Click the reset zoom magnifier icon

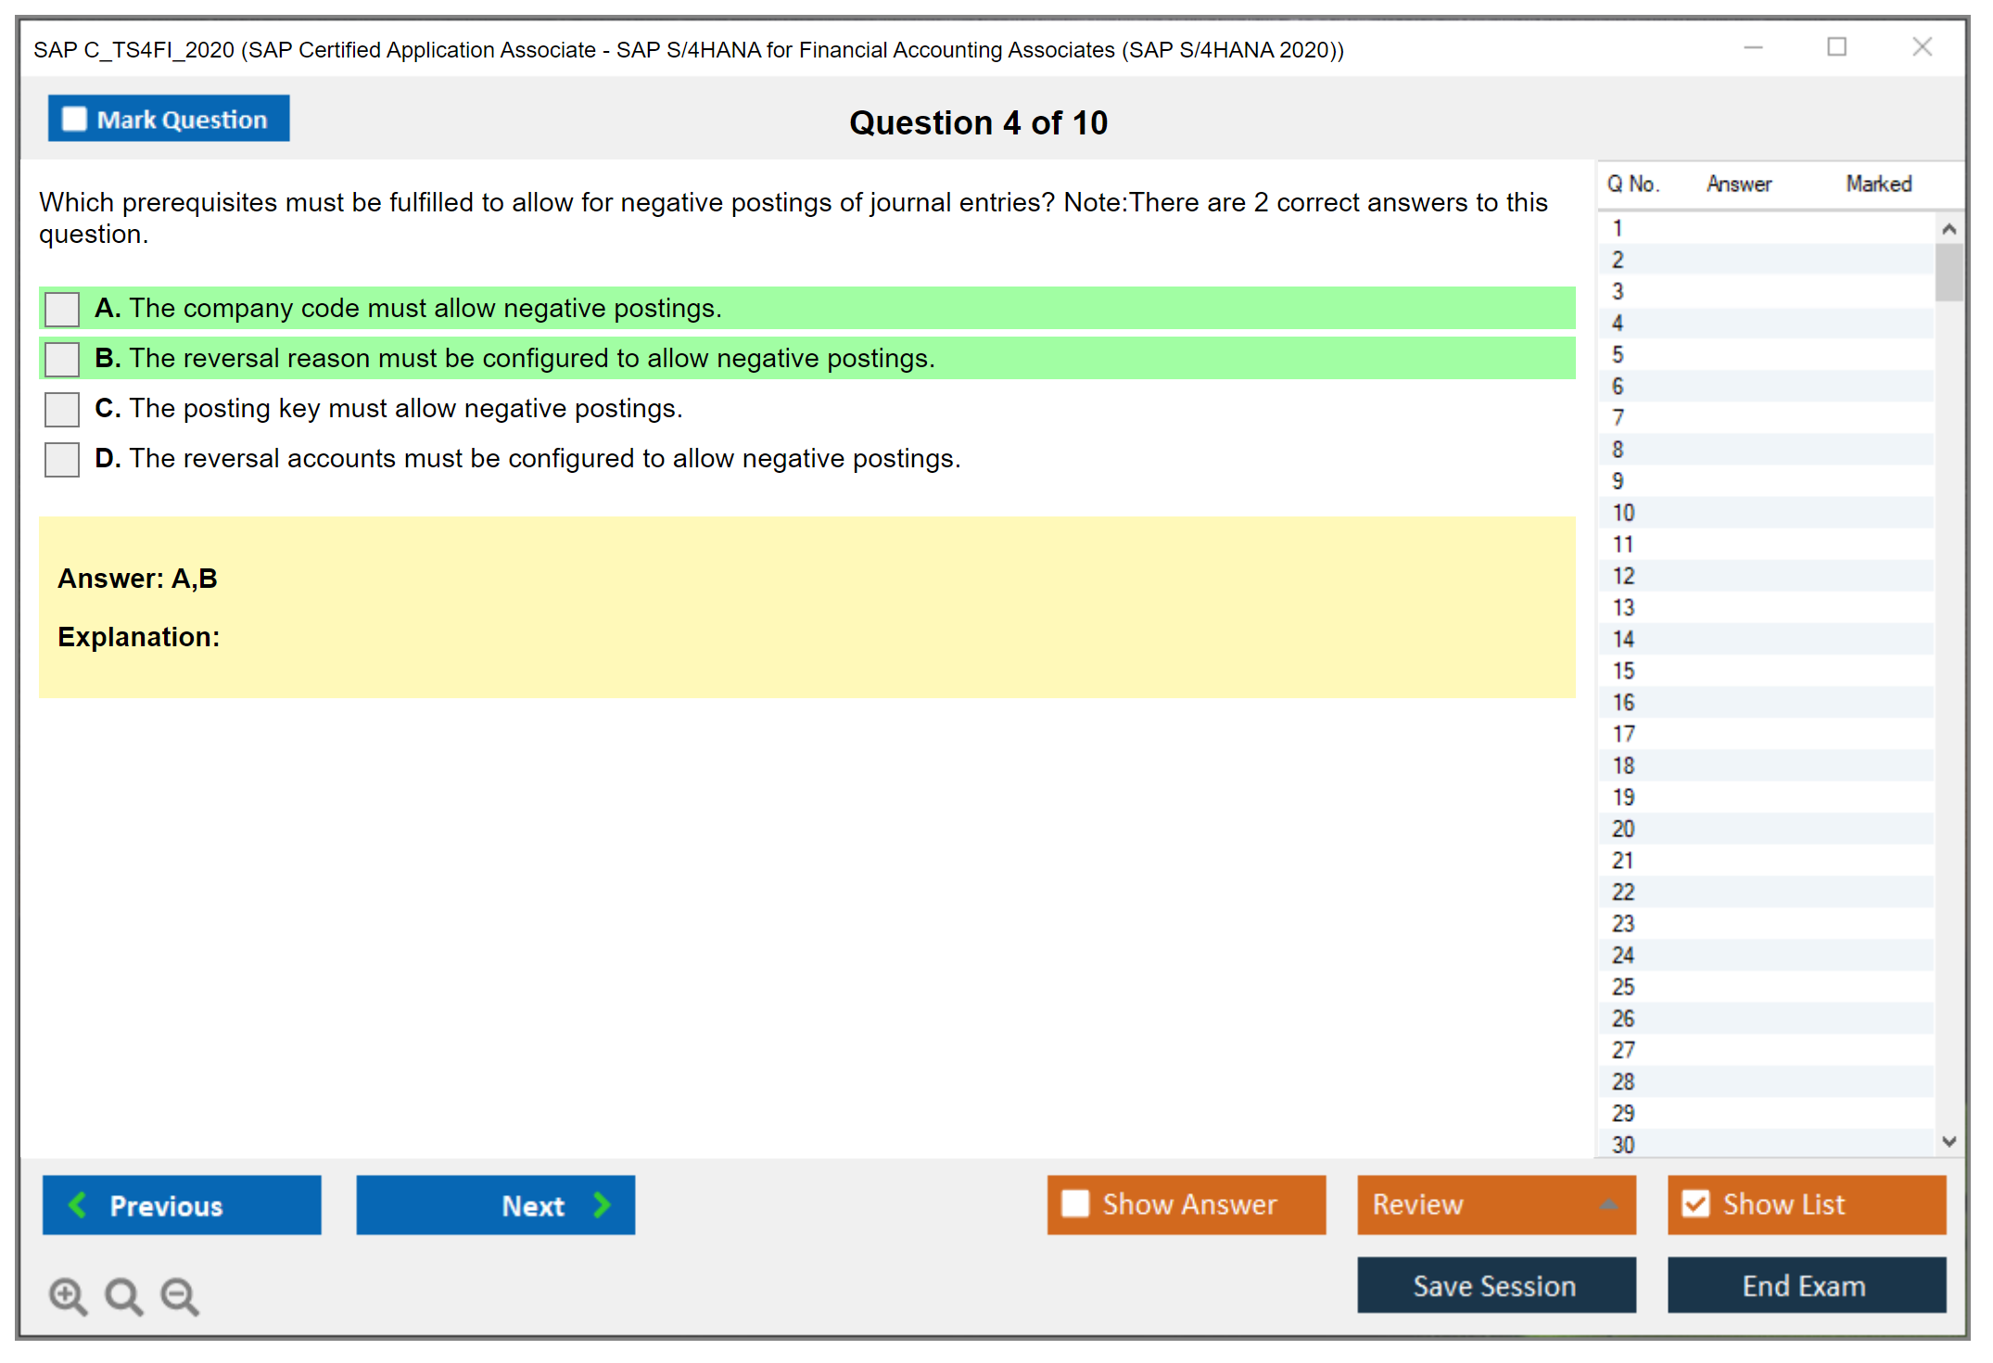click(x=123, y=1295)
